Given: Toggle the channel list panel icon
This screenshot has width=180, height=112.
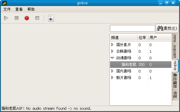Looking at the screenshot, I should click(51, 18).
